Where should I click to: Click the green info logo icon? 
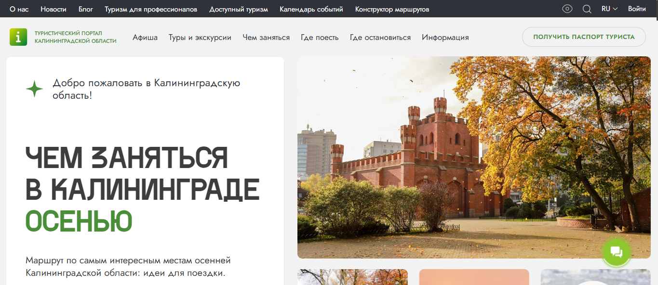(x=18, y=37)
